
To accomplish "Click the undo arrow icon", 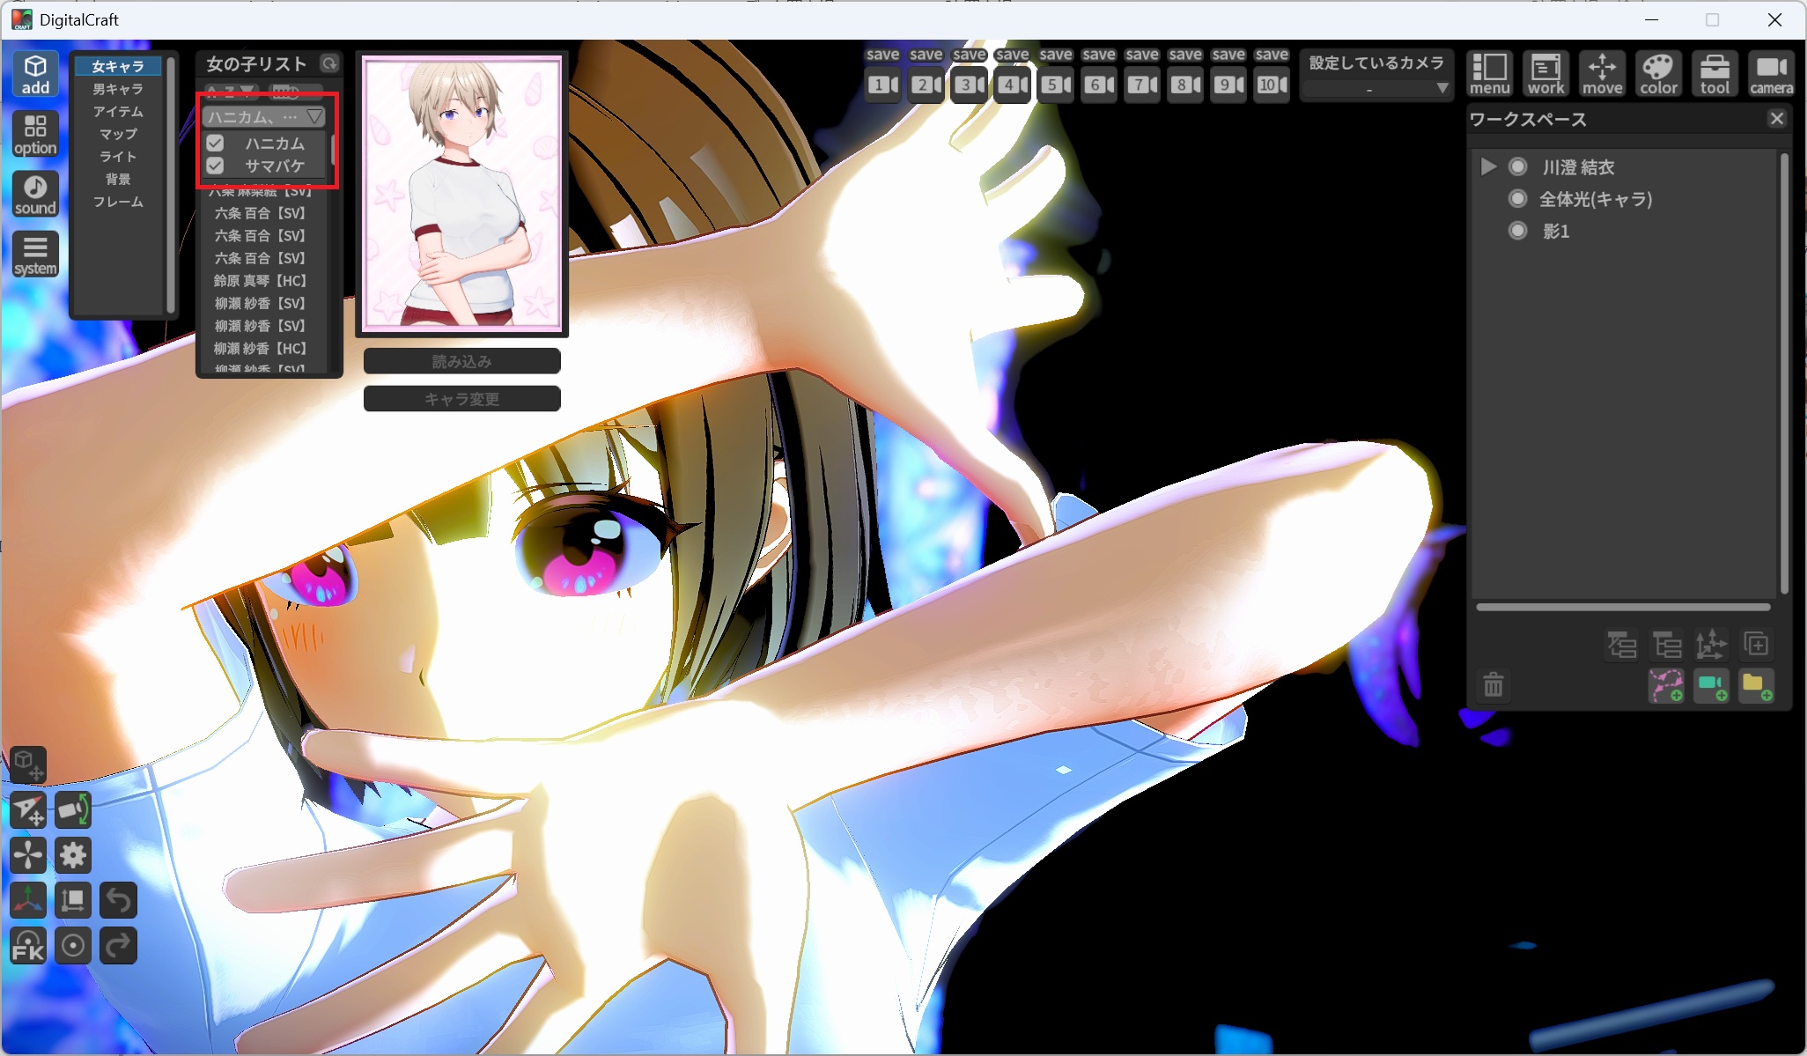I will 118,900.
